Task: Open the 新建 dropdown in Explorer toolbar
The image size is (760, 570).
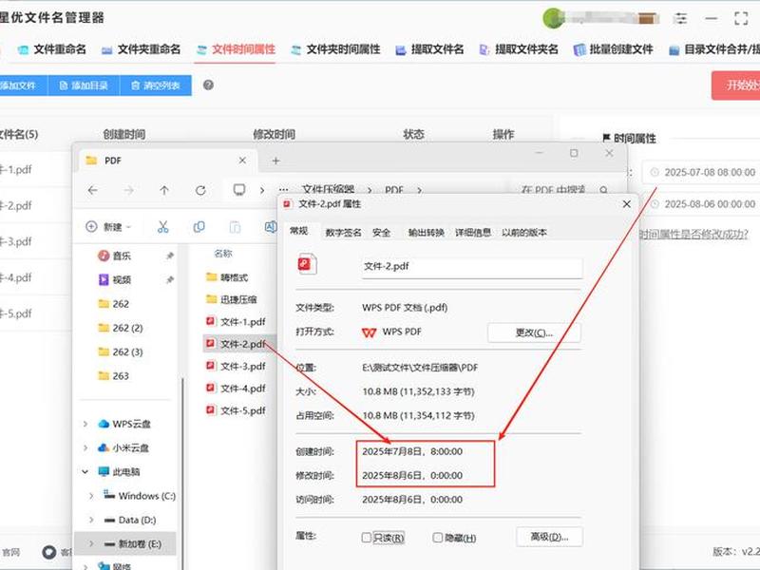Action: pos(108,226)
